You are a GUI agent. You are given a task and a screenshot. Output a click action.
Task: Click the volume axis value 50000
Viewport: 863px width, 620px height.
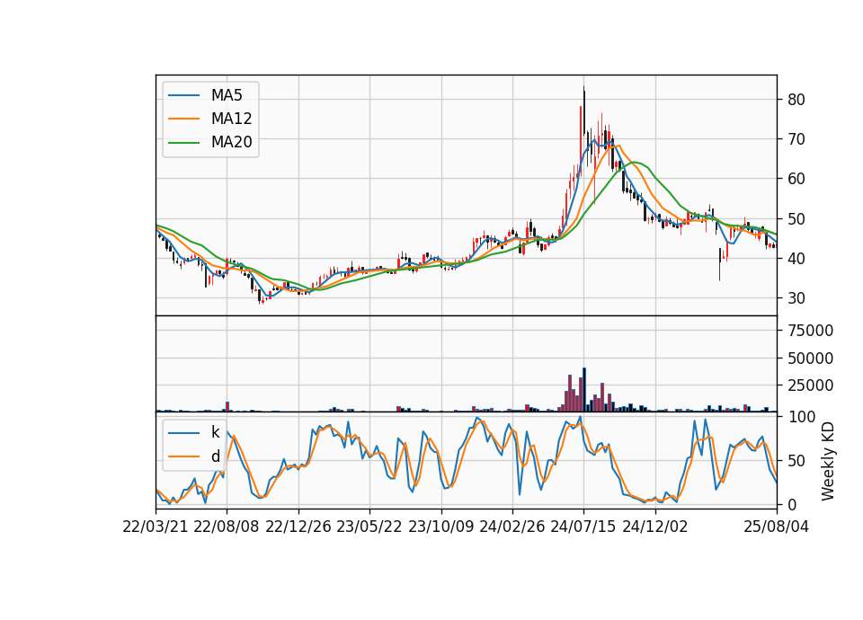tap(811, 359)
